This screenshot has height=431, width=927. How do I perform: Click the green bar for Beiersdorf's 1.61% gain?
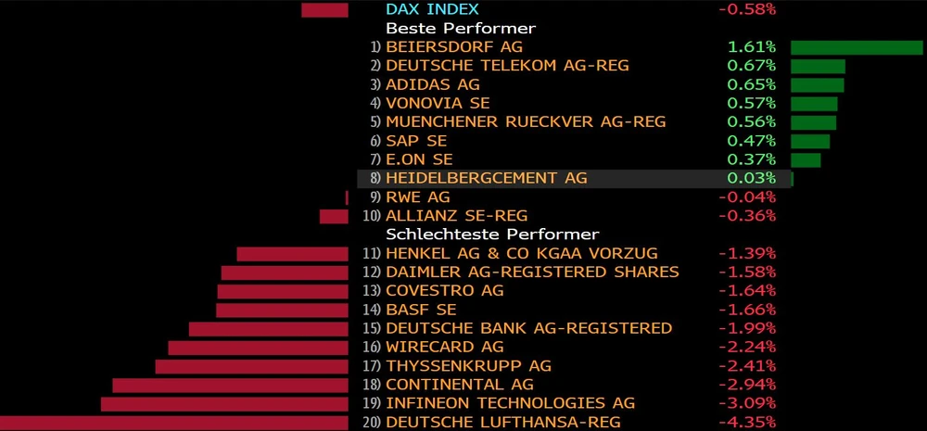click(x=856, y=47)
